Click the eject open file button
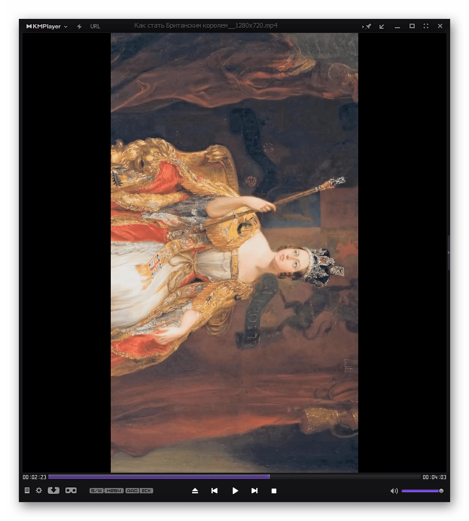The width and height of the screenshot is (469, 521). (195, 491)
